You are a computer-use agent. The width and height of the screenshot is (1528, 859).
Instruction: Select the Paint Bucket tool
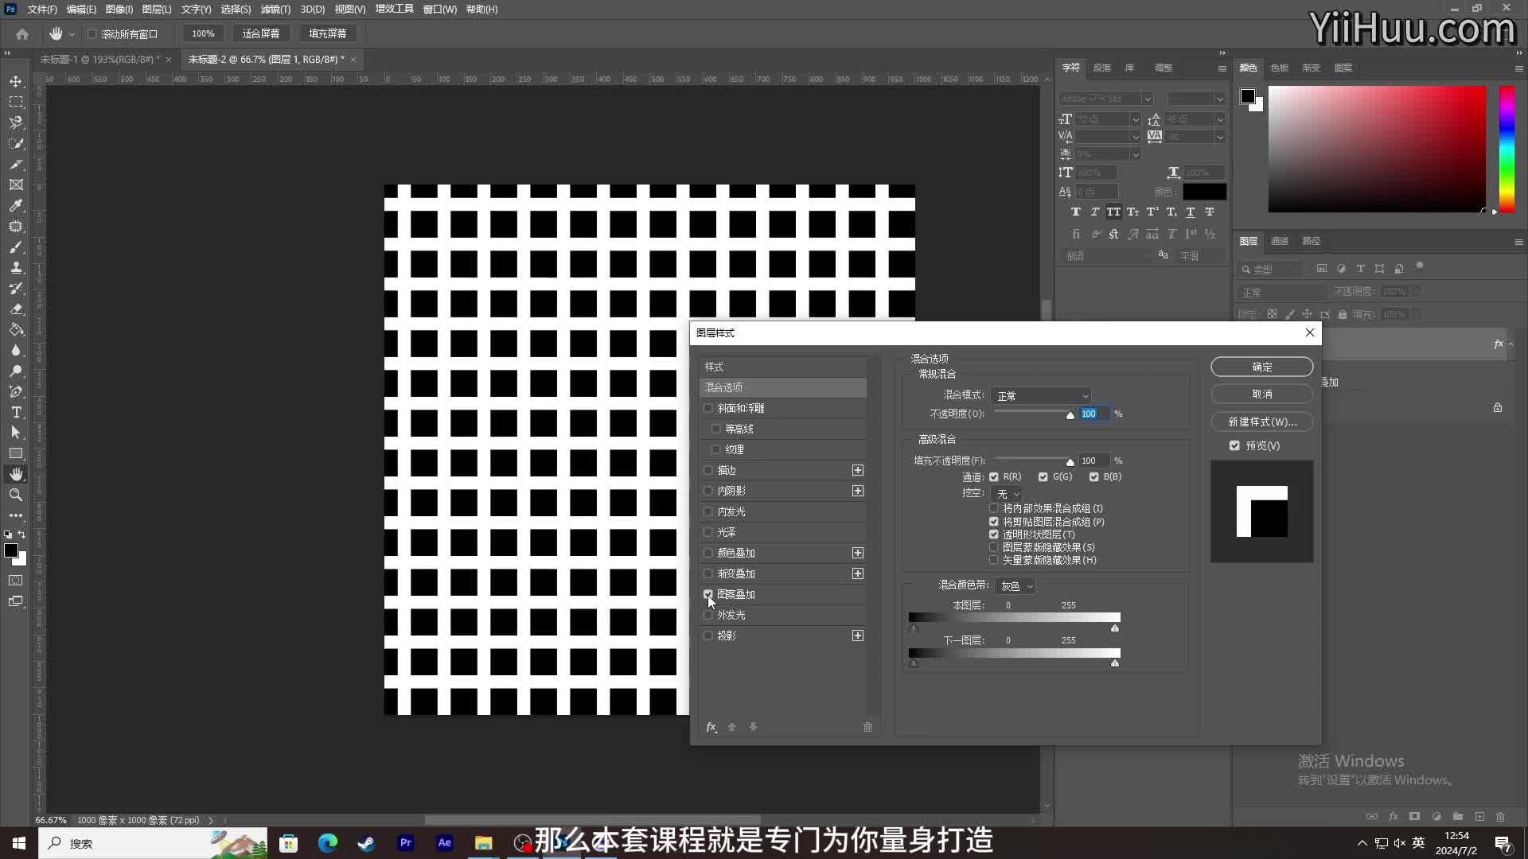click(x=16, y=329)
